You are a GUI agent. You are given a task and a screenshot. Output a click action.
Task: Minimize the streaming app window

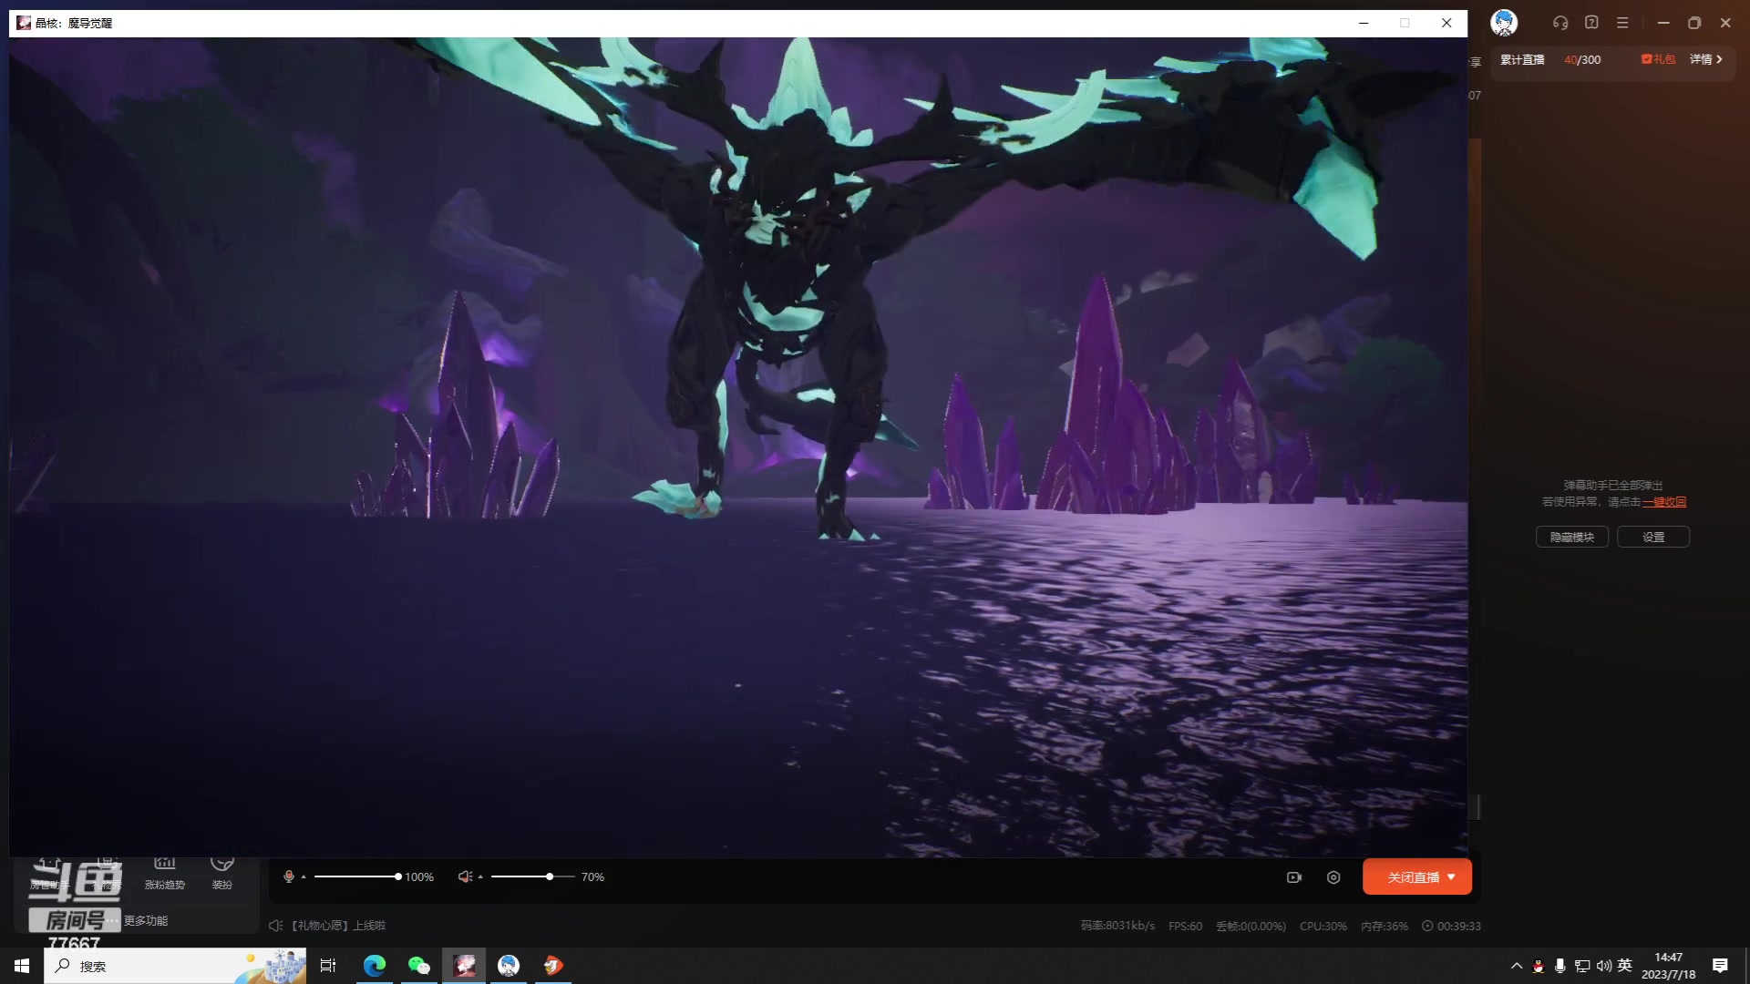point(1663,23)
